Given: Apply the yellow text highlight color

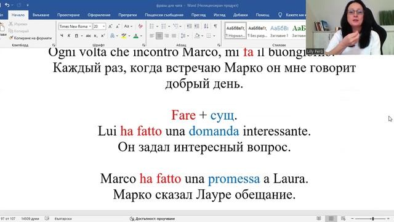Looking at the screenshot, I should pos(124,36).
